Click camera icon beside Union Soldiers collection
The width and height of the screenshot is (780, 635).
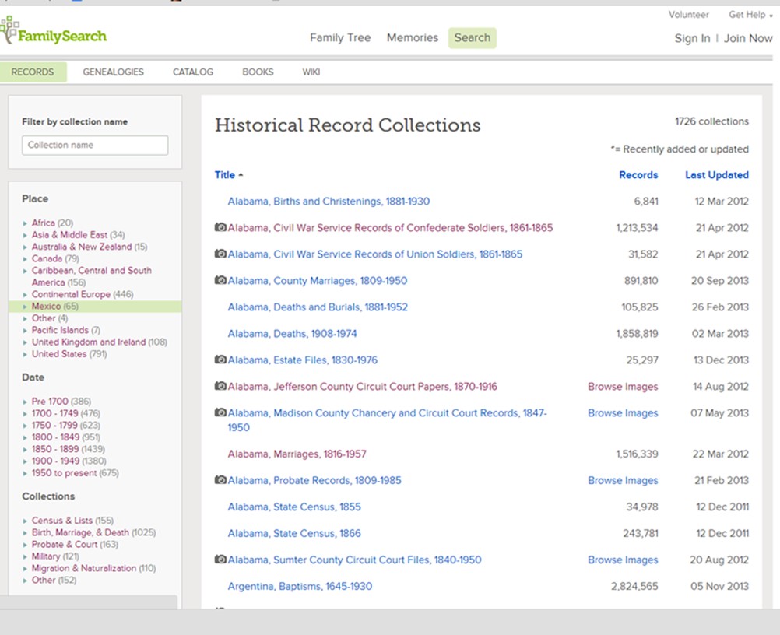(x=220, y=254)
